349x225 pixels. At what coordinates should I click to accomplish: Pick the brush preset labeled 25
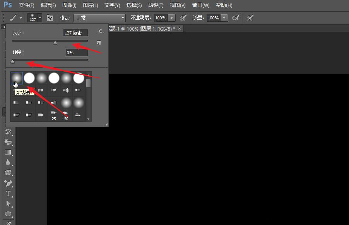tap(54, 115)
